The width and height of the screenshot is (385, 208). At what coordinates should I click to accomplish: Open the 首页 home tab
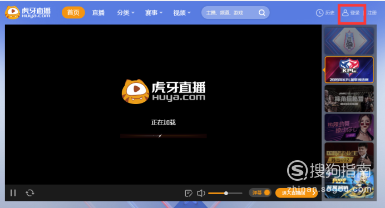[x=73, y=13]
